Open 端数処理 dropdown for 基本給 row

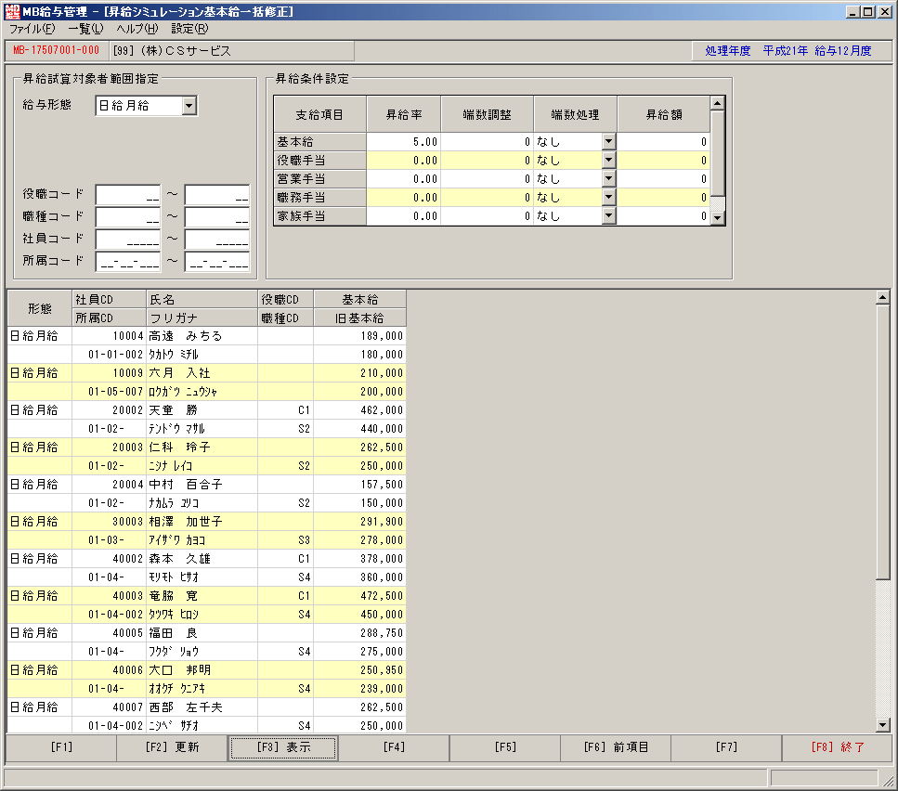[x=609, y=141]
